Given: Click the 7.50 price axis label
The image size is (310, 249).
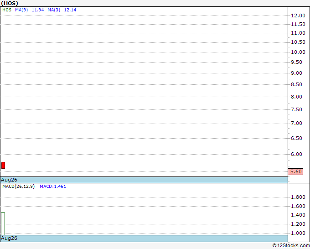Looking at the screenshot, I should click(x=297, y=109).
